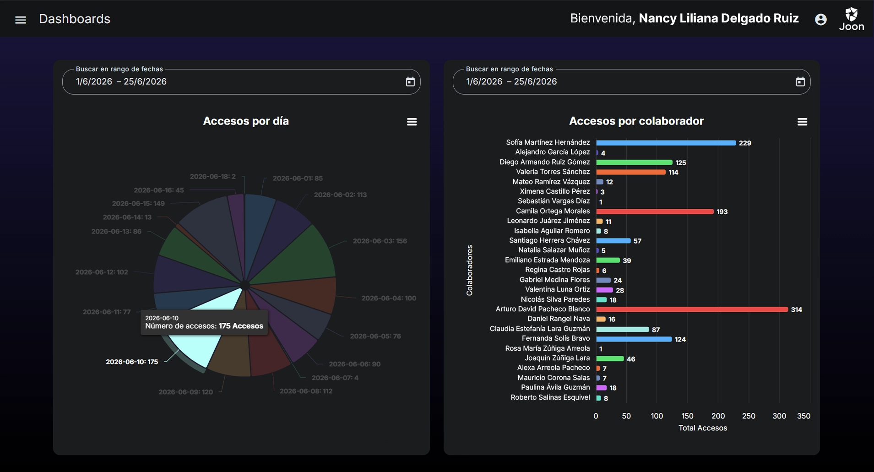Click the Accesos por día chart title

click(x=246, y=121)
